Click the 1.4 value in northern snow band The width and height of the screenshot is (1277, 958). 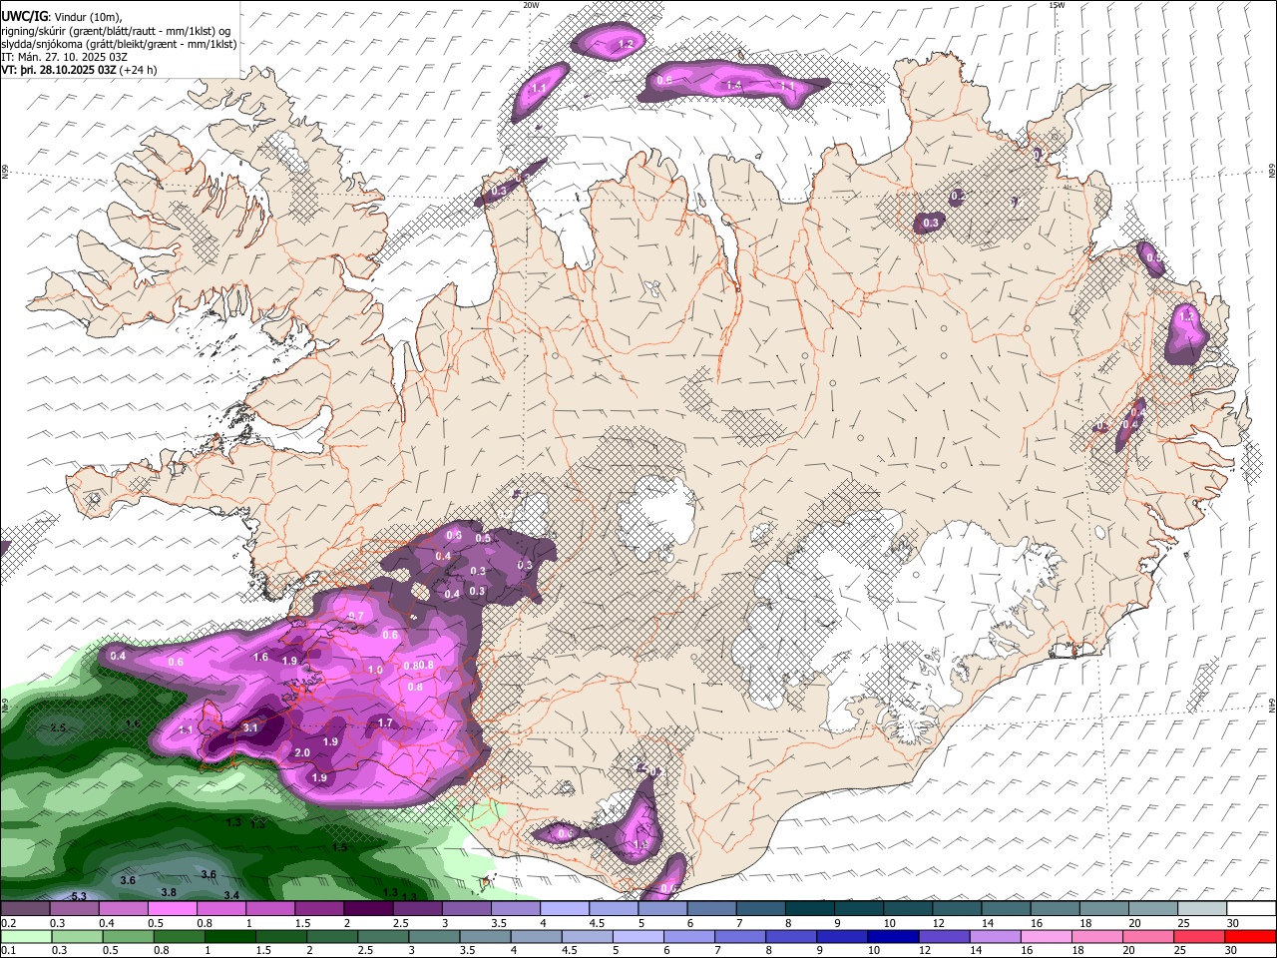point(733,86)
